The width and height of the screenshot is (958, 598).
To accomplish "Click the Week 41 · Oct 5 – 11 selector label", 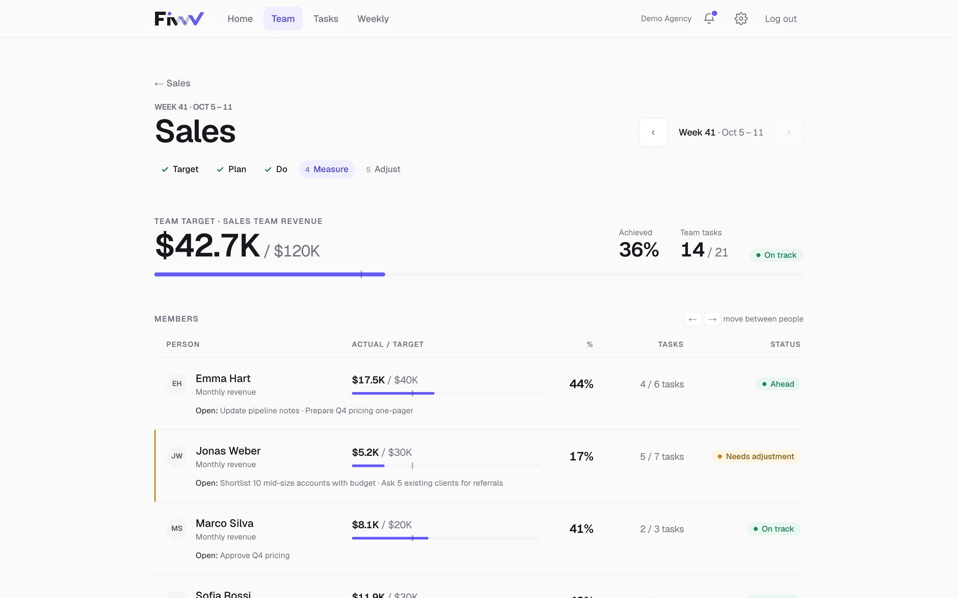I will click(721, 133).
